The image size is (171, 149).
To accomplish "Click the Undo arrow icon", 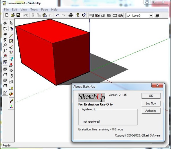I will (x=58, y=15).
